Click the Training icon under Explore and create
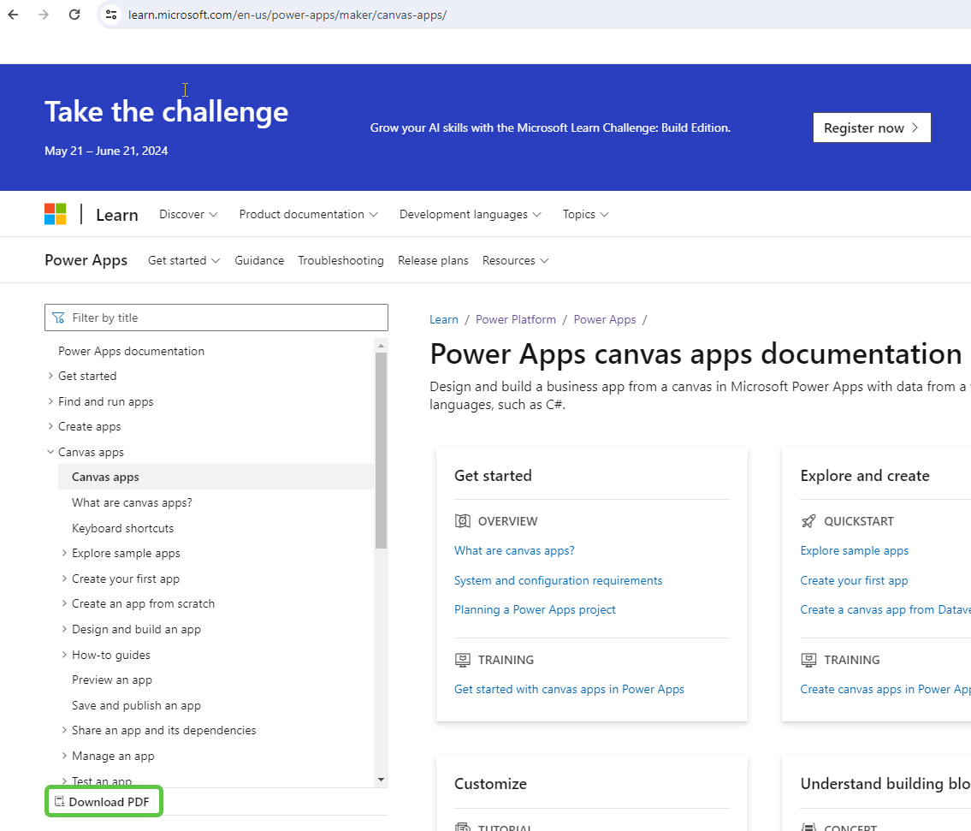971x831 pixels. pos(808,660)
